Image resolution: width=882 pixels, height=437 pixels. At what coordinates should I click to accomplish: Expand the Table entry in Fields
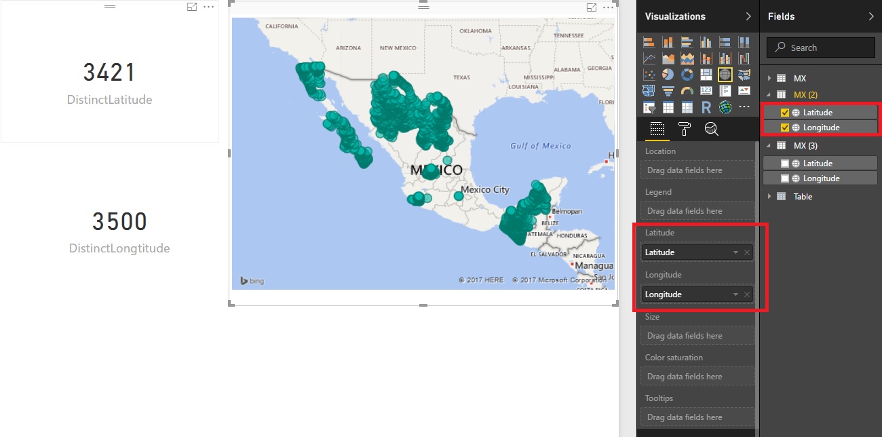pos(769,197)
